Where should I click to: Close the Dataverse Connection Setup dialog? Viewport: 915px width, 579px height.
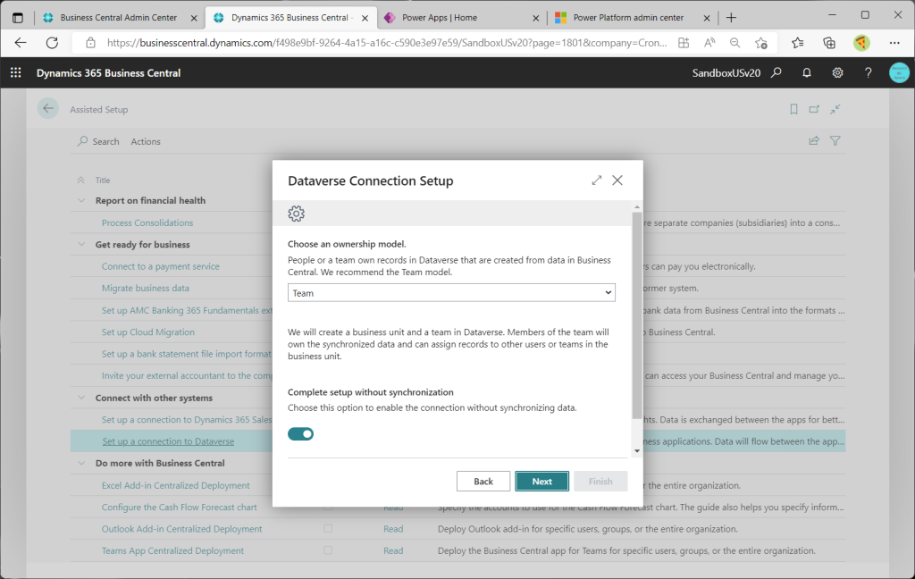coord(617,180)
